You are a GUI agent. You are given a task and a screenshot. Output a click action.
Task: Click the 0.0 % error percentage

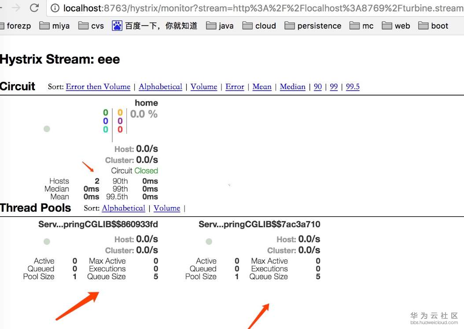[x=144, y=114]
